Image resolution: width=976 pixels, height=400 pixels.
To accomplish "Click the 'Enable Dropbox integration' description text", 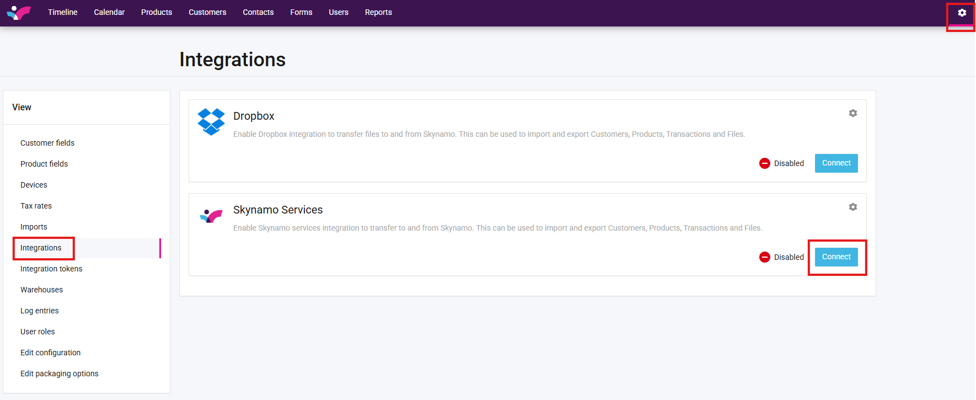I will point(489,134).
